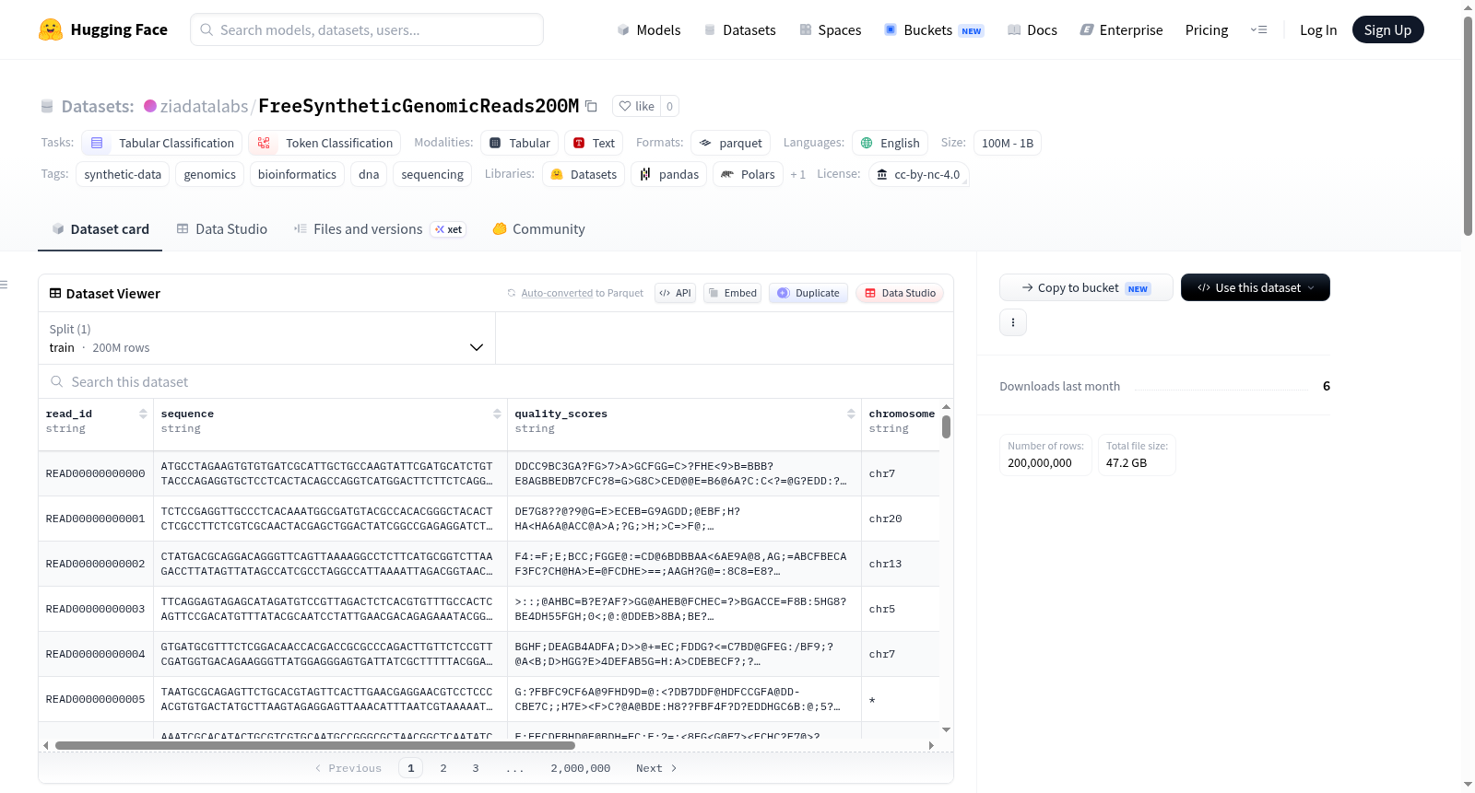Click the left sidebar expand icon
The width and height of the screenshot is (1475, 793).
(4, 285)
